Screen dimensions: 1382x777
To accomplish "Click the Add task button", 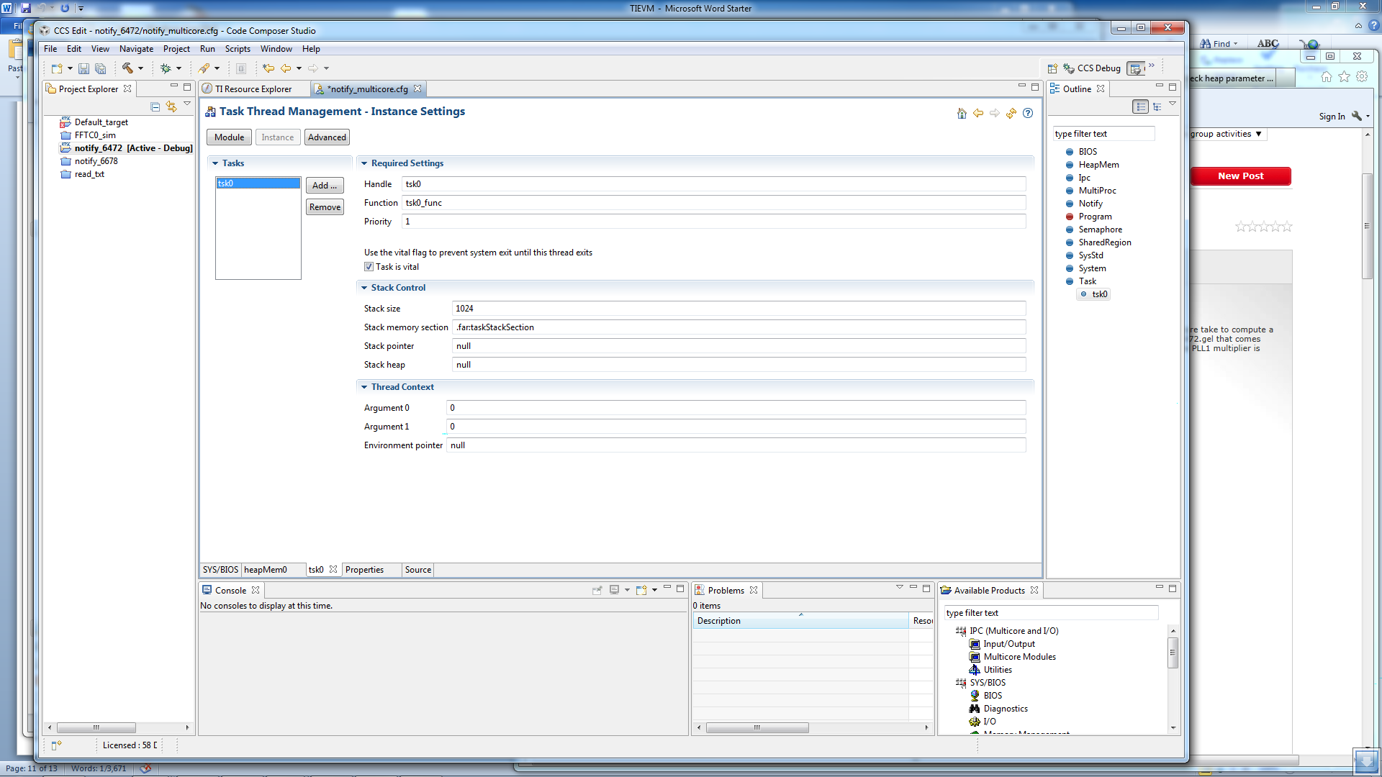I will 325,185.
